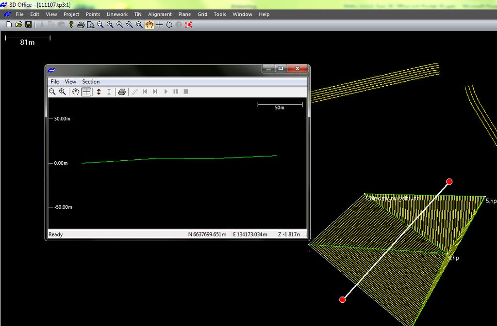This screenshot has height=326, width=497.
Task: Open the TIN menu
Action: 138,14
